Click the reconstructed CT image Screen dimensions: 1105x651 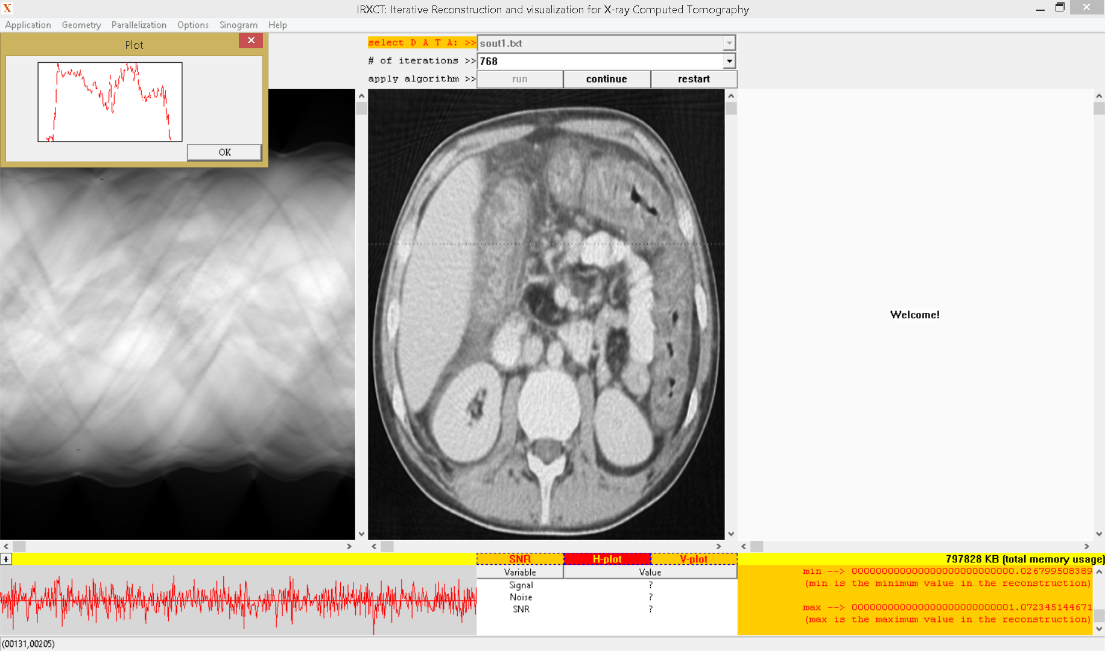(x=546, y=315)
